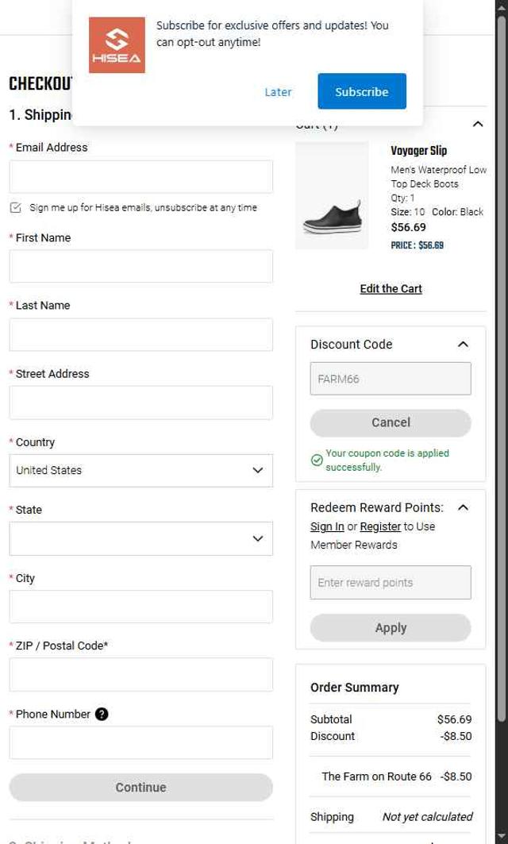Click 'Not yet calculated' shipping text
The image size is (508, 844).
point(427,817)
